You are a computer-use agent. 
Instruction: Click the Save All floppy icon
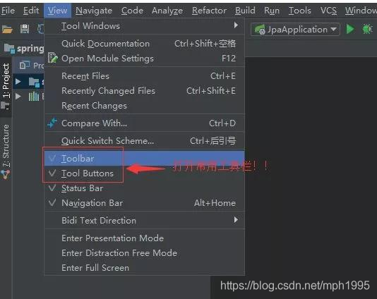pos(25,29)
